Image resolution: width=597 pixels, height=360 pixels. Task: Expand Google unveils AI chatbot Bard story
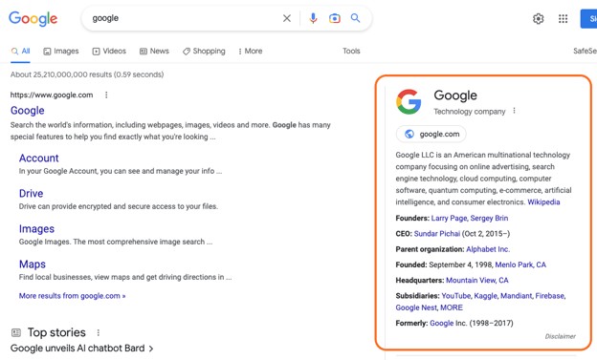point(82,349)
